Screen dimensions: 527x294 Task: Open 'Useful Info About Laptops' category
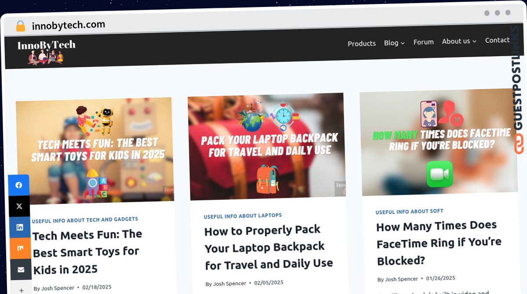click(243, 216)
